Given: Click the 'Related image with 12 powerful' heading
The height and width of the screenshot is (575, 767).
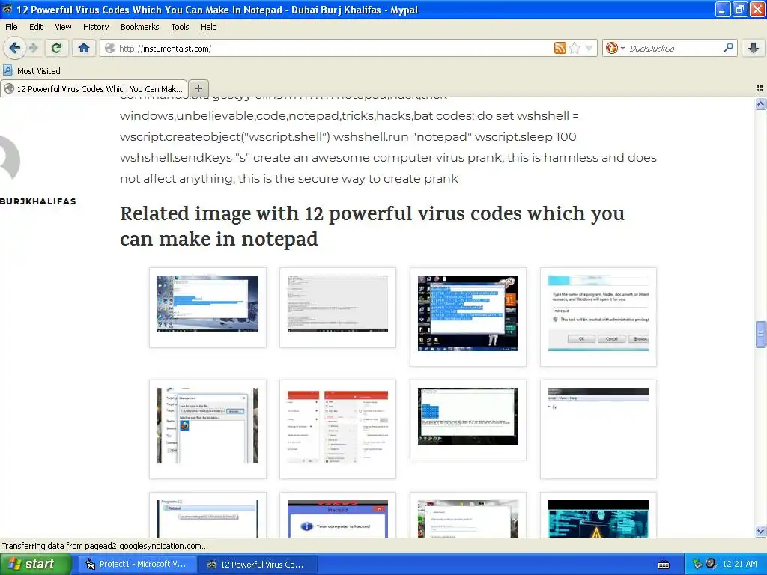Looking at the screenshot, I should click(x=372, y=226).
